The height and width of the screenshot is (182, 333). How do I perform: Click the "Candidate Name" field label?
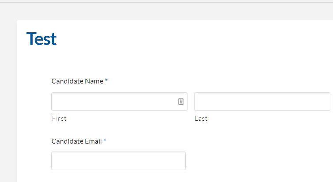[x=77, y=81]
